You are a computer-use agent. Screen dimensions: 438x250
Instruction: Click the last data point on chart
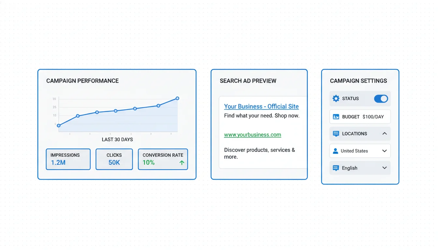pos(178,98)
